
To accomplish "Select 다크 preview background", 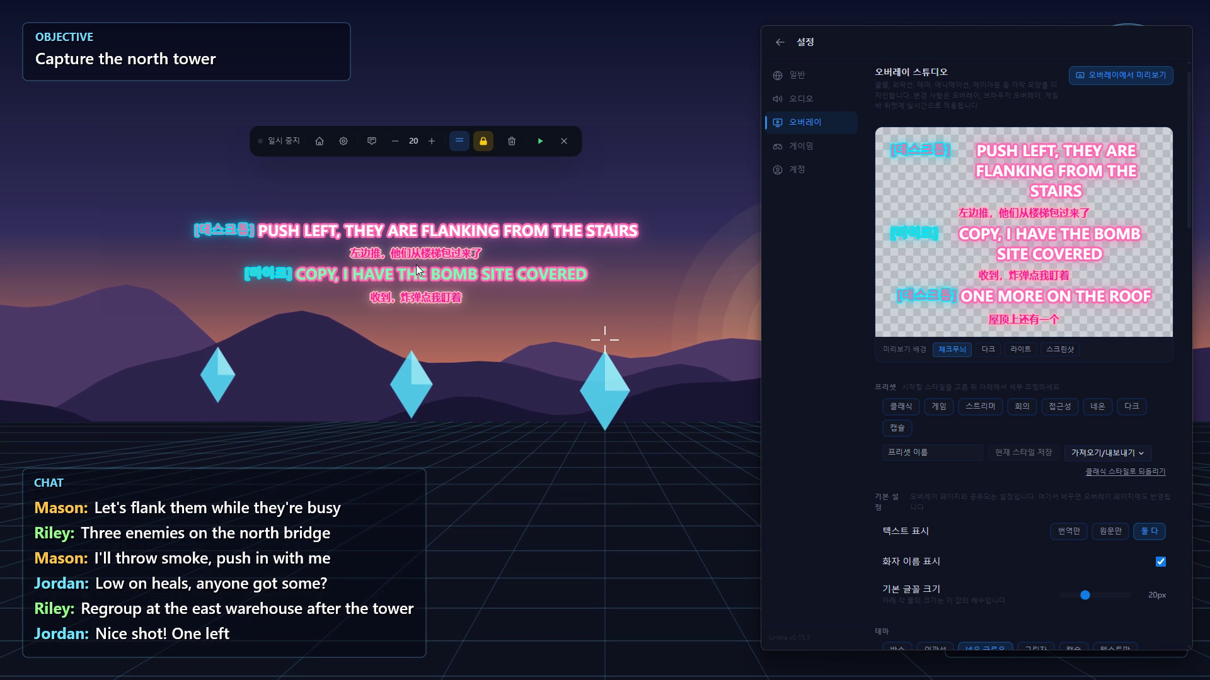I will tap(988, 349).
